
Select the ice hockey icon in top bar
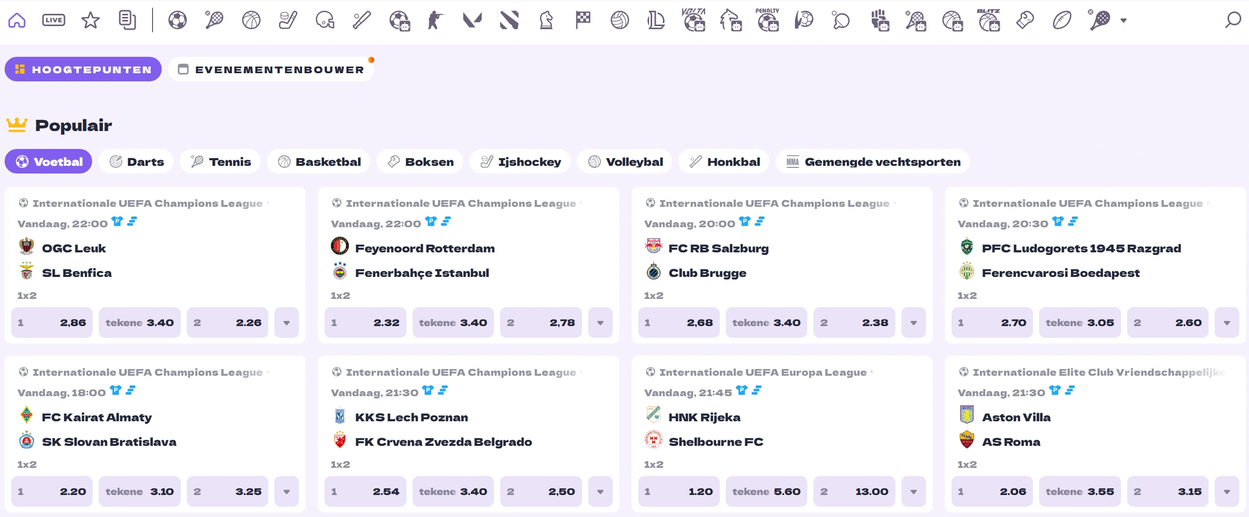(288, 20)
